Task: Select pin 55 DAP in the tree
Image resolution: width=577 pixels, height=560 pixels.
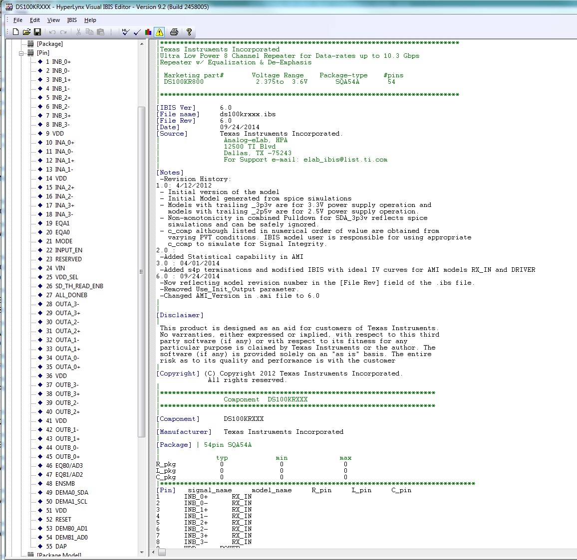Action: (x=56, y=547)
